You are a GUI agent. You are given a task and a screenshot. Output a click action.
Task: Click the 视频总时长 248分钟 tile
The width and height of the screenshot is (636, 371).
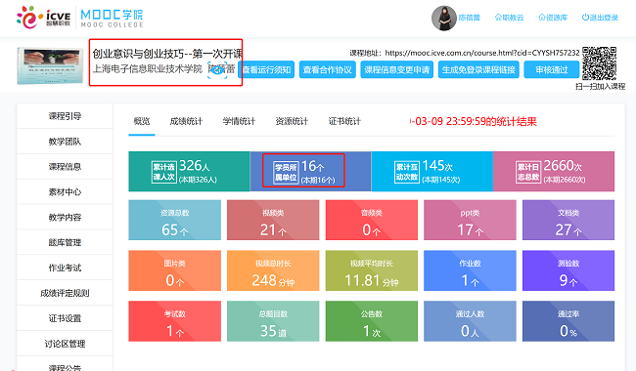coord(273,270)
